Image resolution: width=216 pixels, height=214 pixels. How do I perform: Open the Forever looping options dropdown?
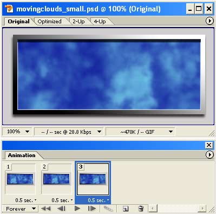point(21,209)
